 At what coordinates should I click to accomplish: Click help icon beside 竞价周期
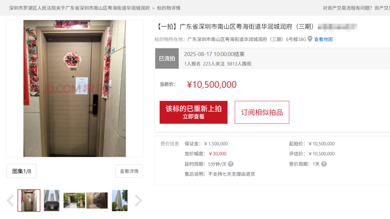(324, 164)
